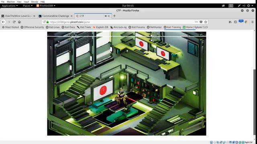Expand the system menu arrow in the top bar
This screenshot has width=257, height=144.
tap(253, 6)
